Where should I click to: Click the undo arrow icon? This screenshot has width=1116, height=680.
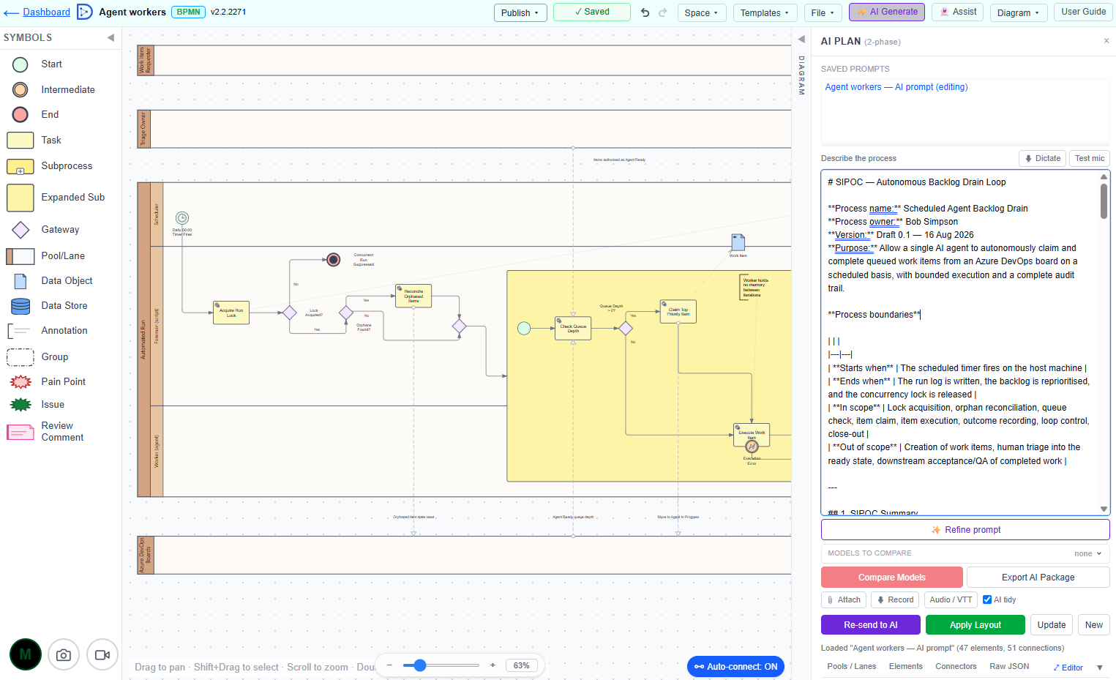645,12
